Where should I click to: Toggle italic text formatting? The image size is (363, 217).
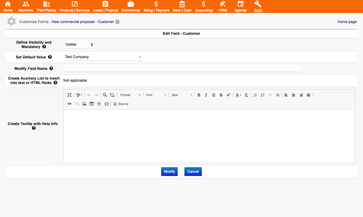coord(206,95)
